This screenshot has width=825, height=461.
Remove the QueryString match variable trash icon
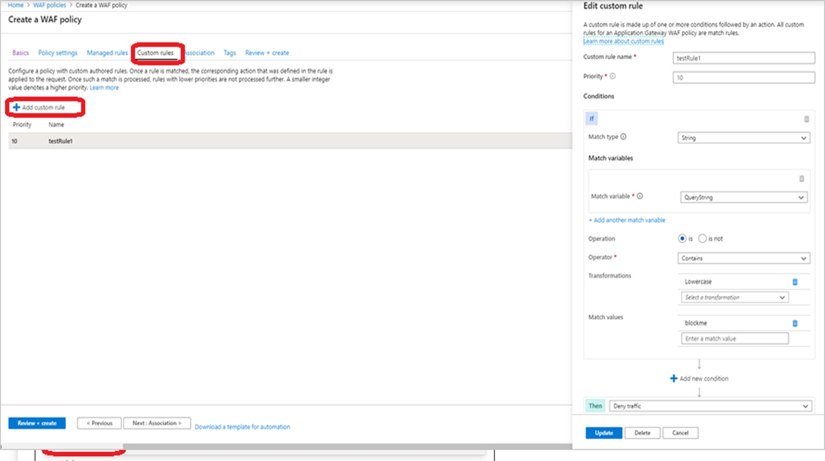[x=801, y=179]
